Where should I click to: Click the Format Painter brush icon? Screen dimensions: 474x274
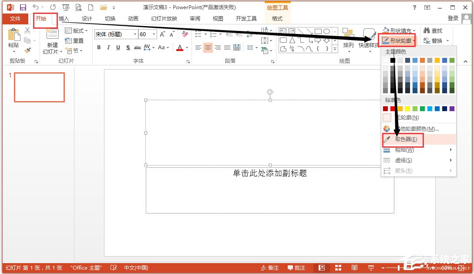click(27, 50)
